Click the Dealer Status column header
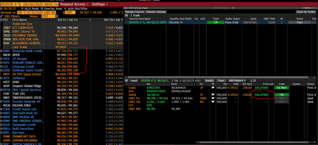The width and height of the screenshot is (318, 145). [233, 19]
